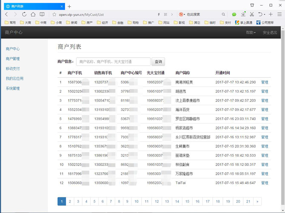Go to the browser home page icon
The height and width of the screenshot is (213, 285).
point(33,14)
